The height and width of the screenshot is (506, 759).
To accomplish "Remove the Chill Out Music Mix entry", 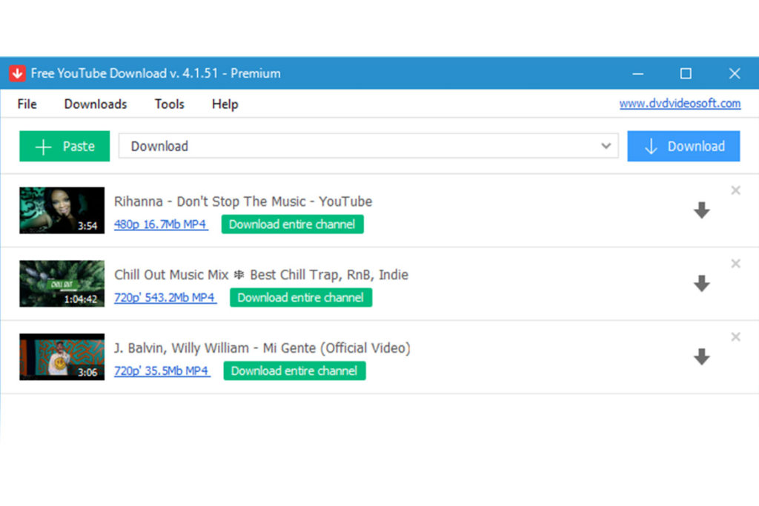I will (735, 264).
